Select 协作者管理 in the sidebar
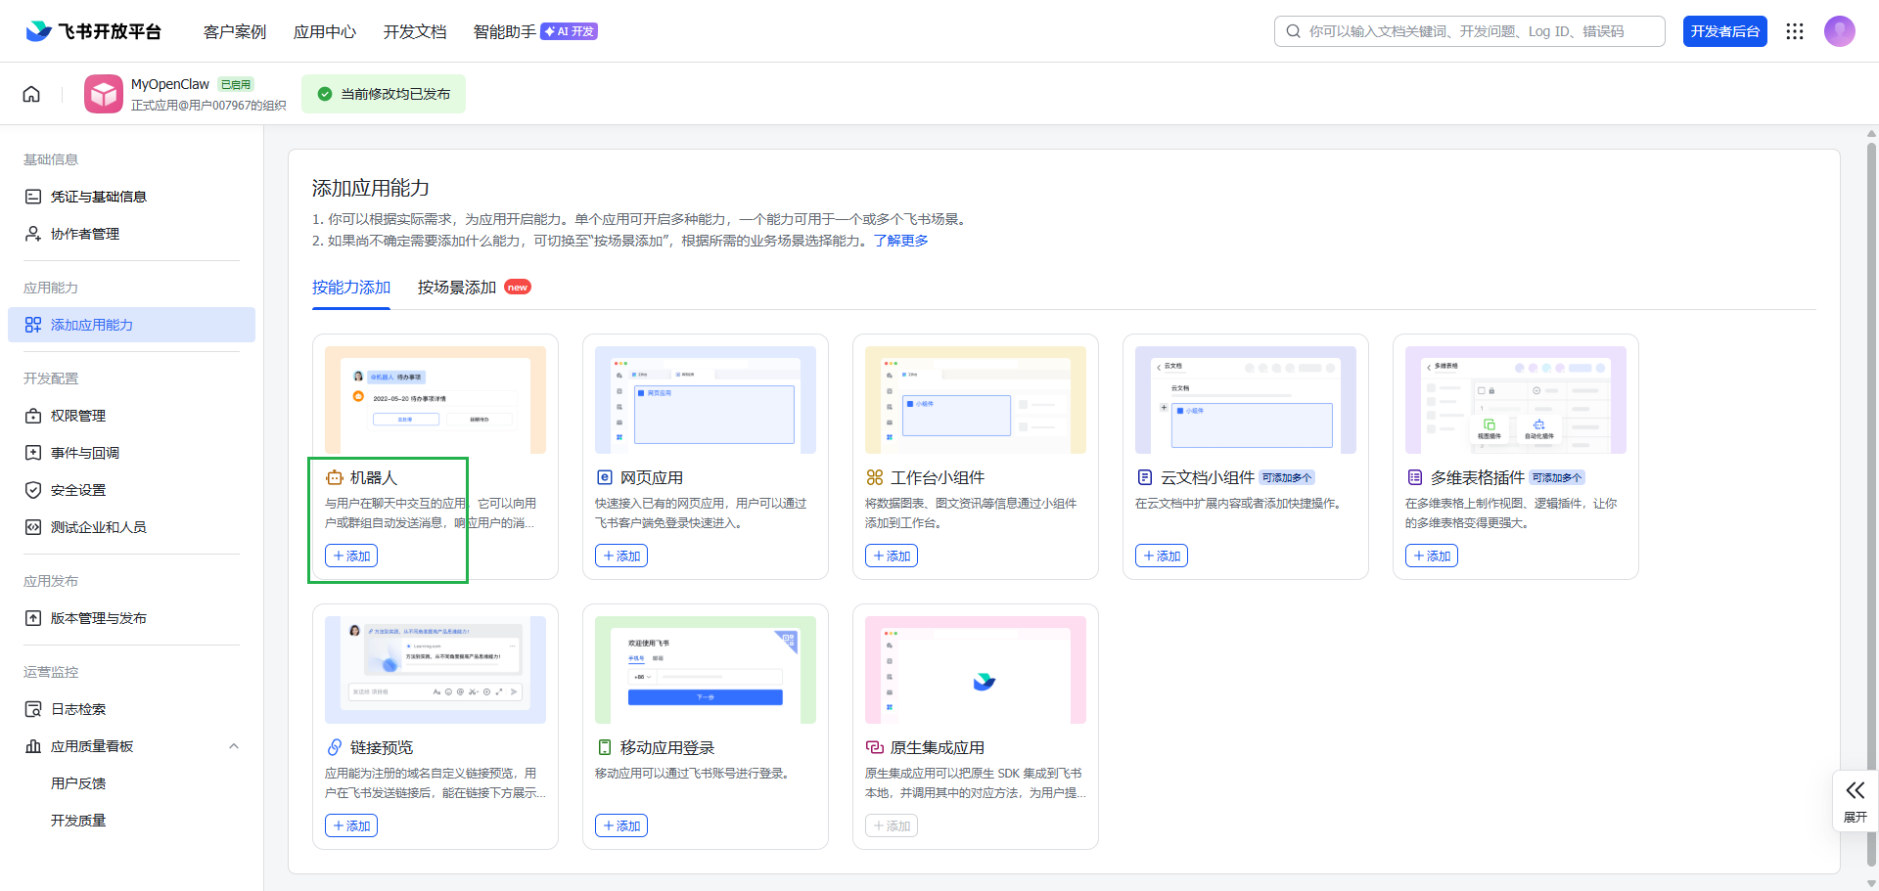The width and height of the screenshot is (1879, 891). 86,233
